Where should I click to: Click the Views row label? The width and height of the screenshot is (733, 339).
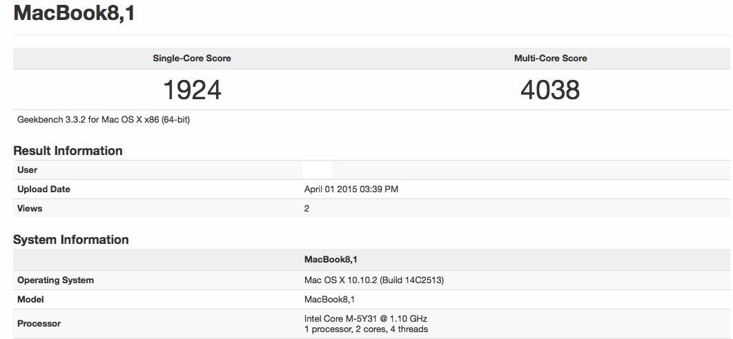click(30, 209)
